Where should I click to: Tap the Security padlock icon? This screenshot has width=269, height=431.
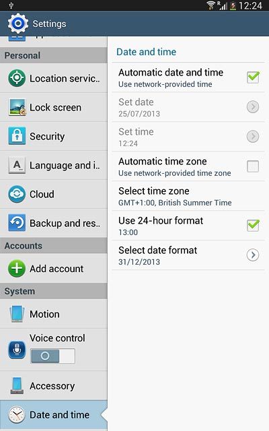tap(17, 136)
